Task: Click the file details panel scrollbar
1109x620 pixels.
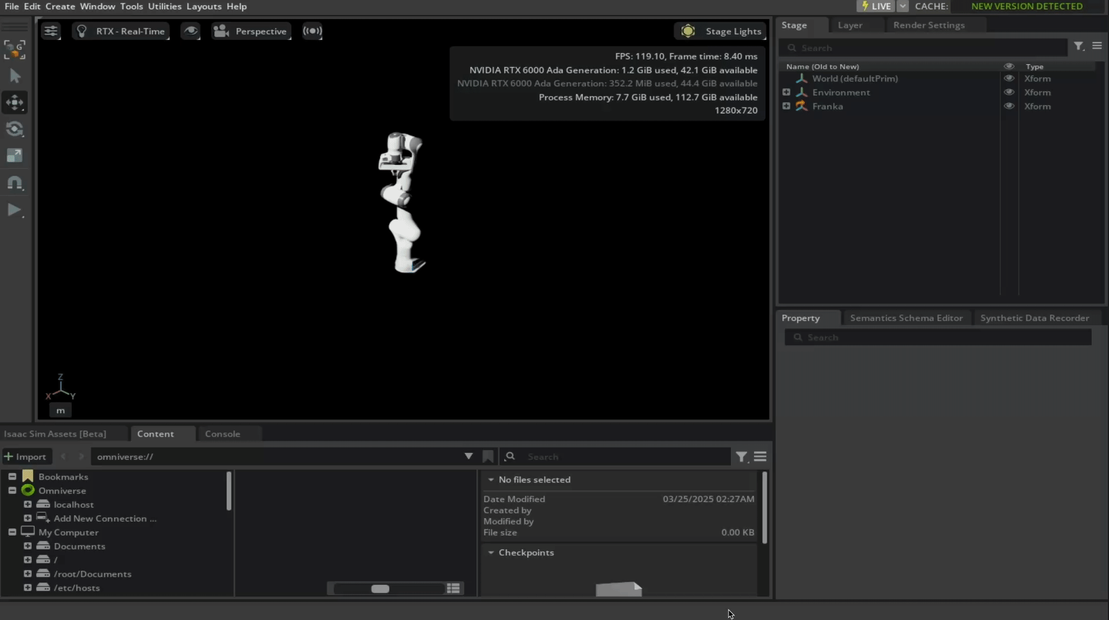Action: click(x=764, y=508)
